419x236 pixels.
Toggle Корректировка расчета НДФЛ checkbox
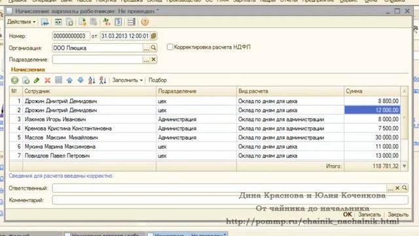point(170,47)
